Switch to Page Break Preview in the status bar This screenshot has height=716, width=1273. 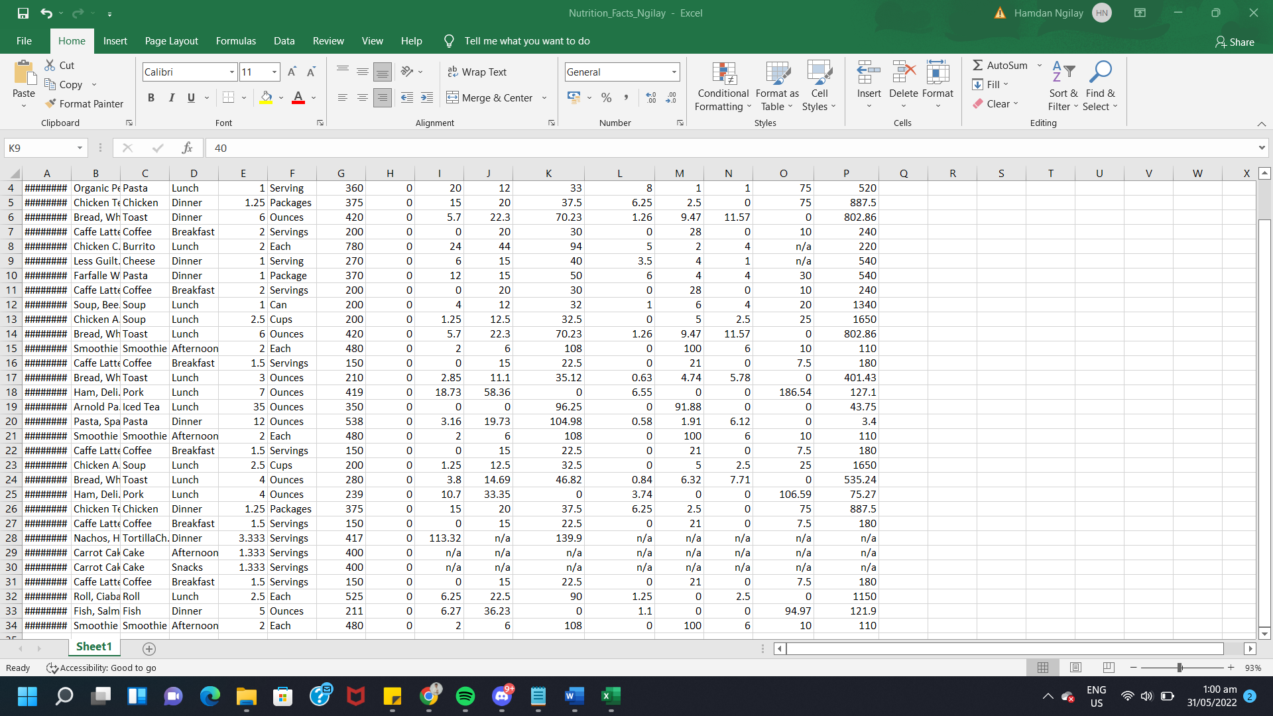click(x=1109, y=668)
